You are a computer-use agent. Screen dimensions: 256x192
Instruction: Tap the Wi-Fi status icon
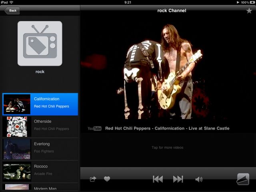(12, 2)
